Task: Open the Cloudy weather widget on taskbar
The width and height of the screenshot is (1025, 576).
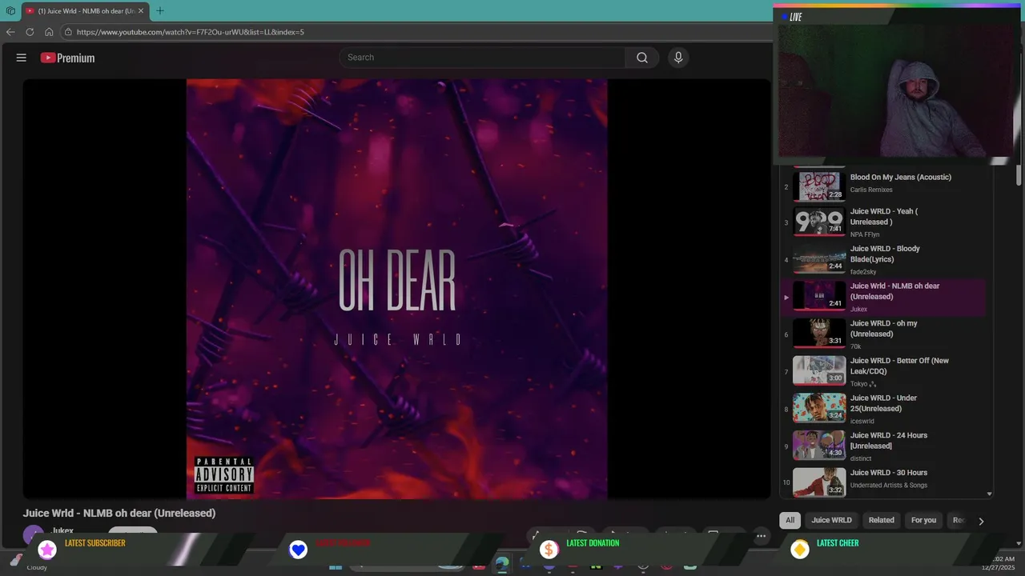Action: click(30, 562)
